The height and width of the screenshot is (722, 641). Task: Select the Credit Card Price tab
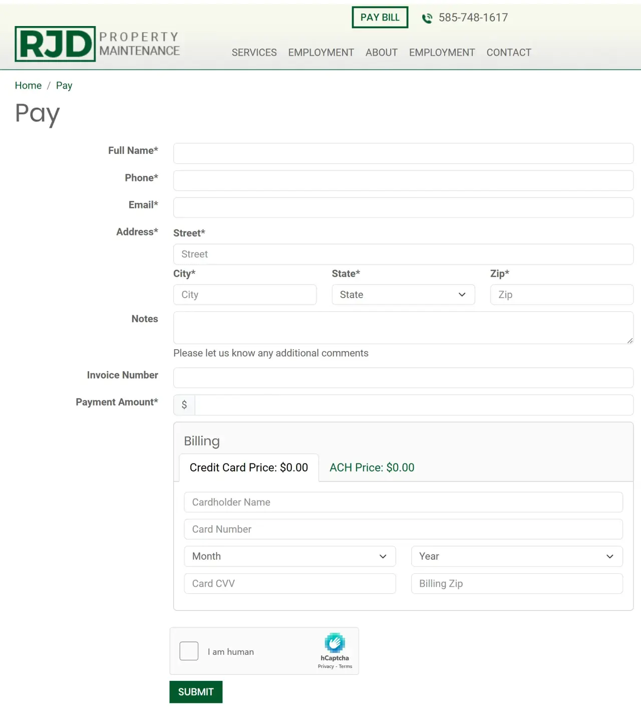coord(249,467)
